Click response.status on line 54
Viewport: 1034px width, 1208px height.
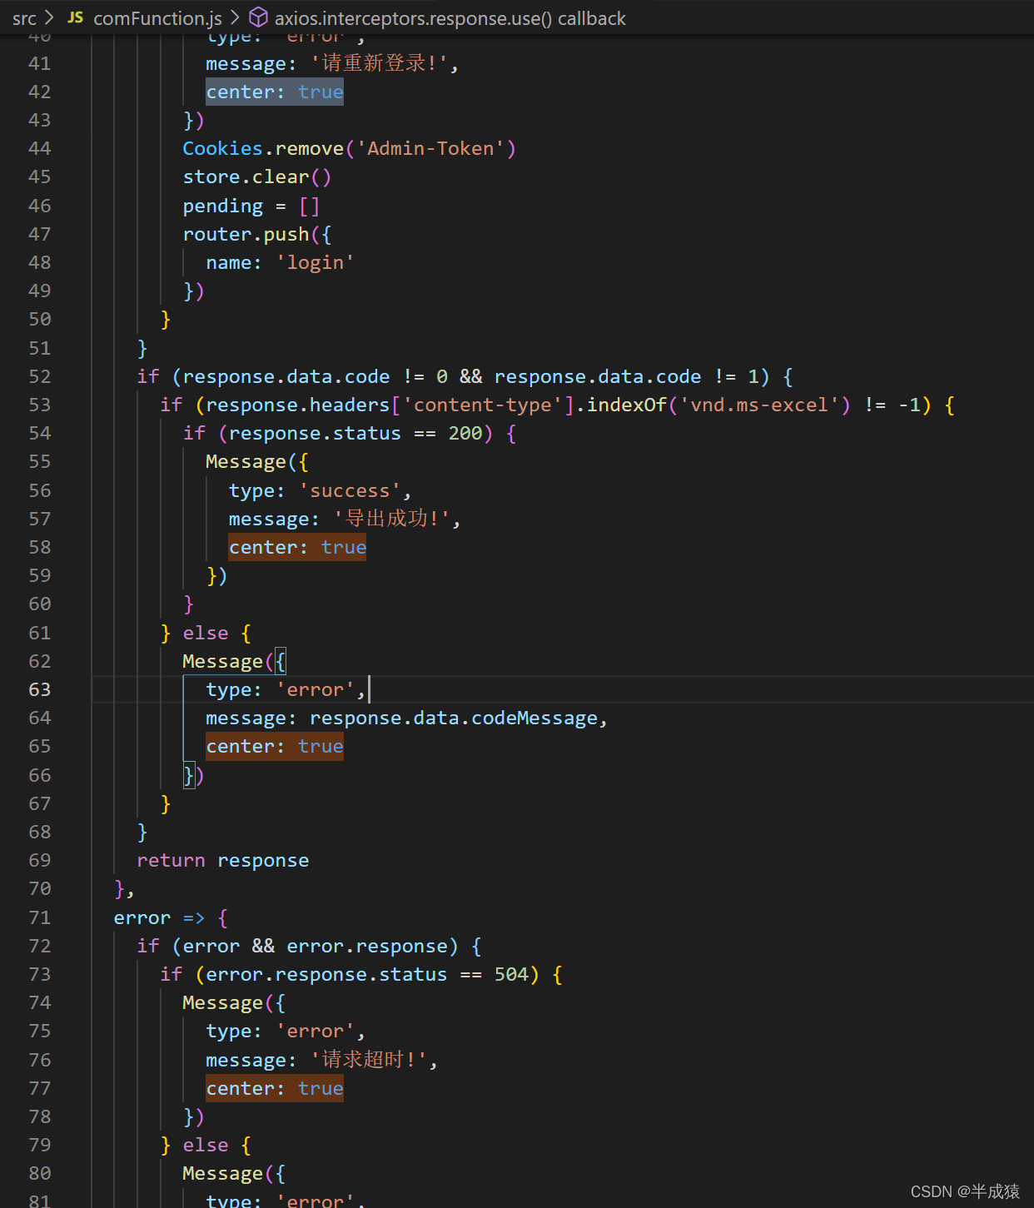click(315, 433)
